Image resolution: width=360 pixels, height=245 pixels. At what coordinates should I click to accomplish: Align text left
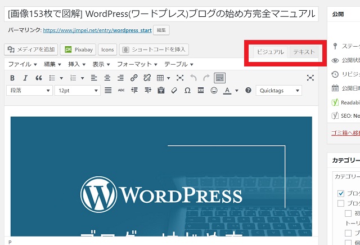(x=94, y=78)
